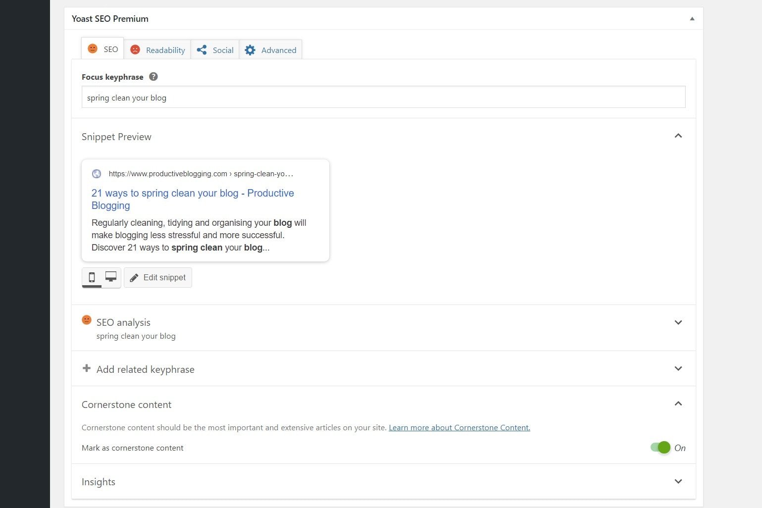Click the 'Mark as cornerstone content' label
Image resolution: width=762 pixels, height=508 pixels.
tap(132, 448)
